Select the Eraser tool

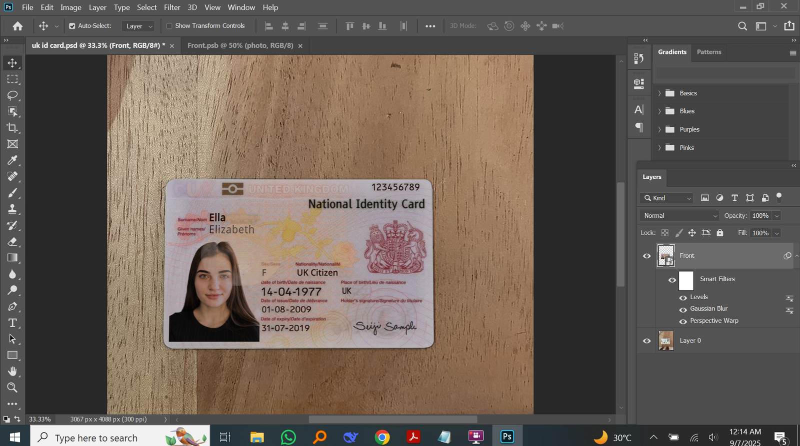click(x=12, y=242)
